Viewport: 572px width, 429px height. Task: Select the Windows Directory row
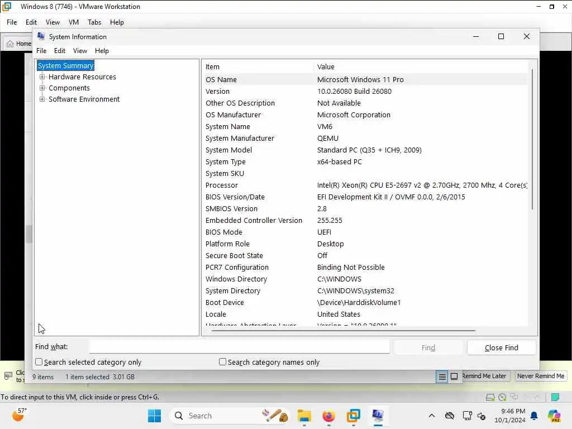365,279
